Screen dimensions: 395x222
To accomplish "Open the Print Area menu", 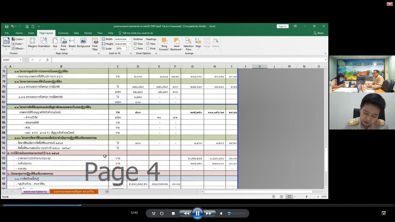I will (x=64, y=44).
